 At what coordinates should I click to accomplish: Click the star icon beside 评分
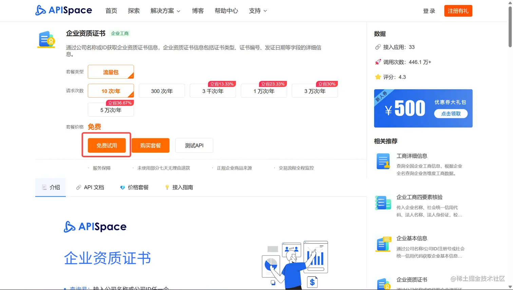pyautogui.click(x=378, y=77)
